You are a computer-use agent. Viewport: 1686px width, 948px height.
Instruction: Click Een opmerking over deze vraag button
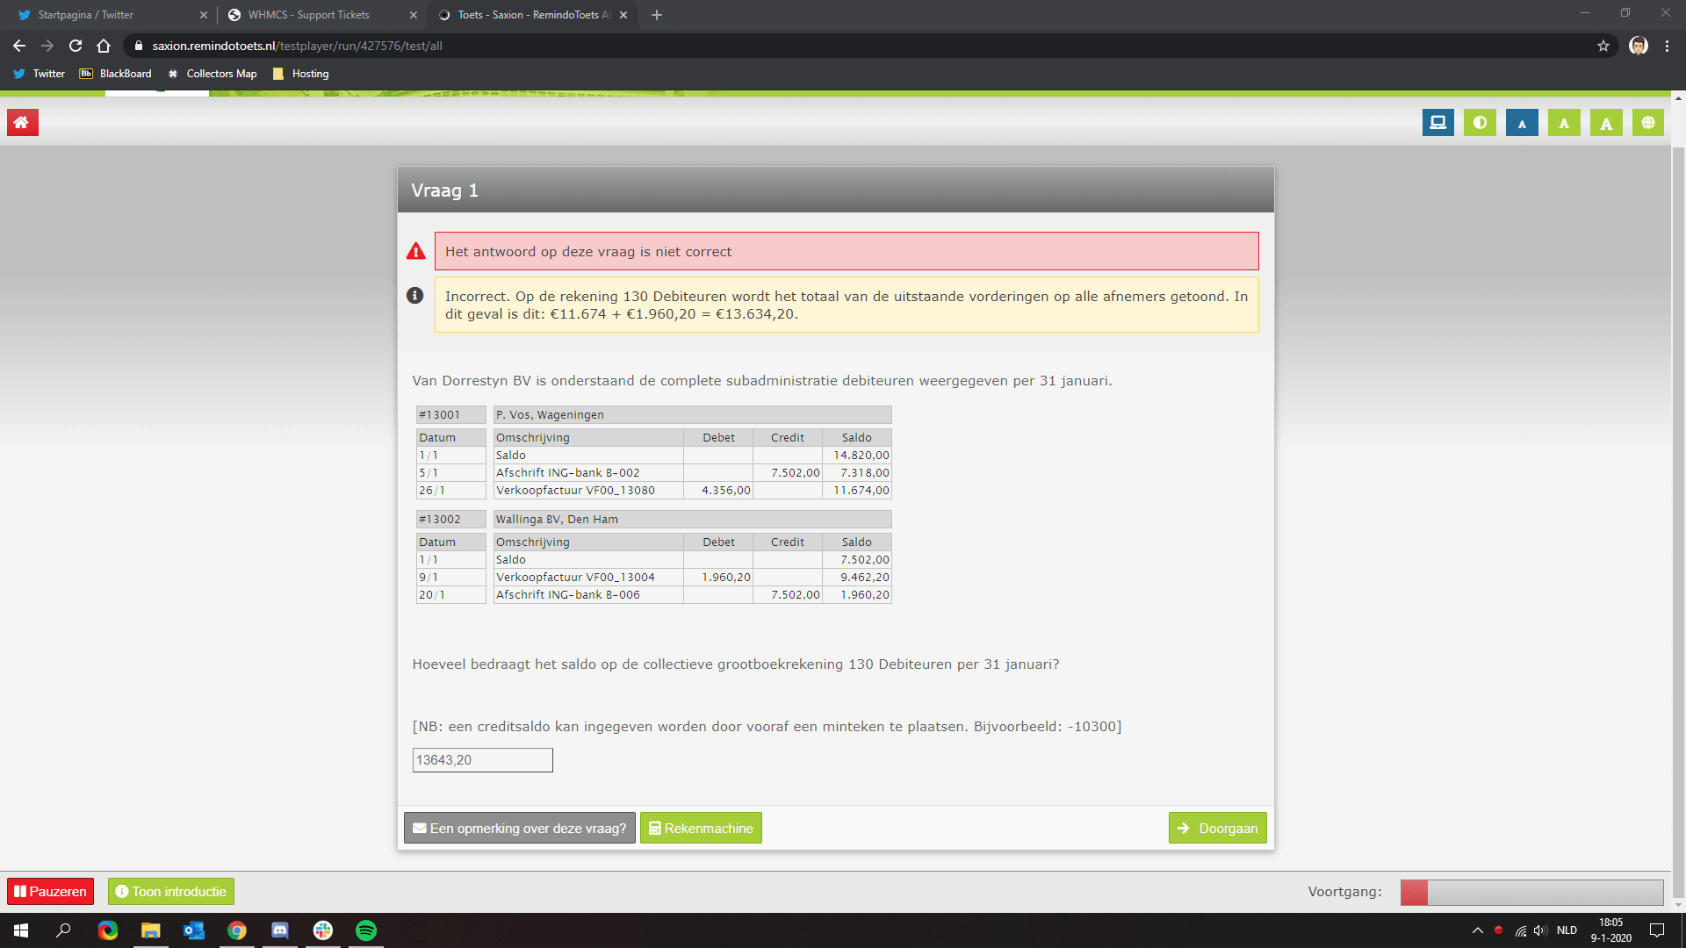click(520, 828)
